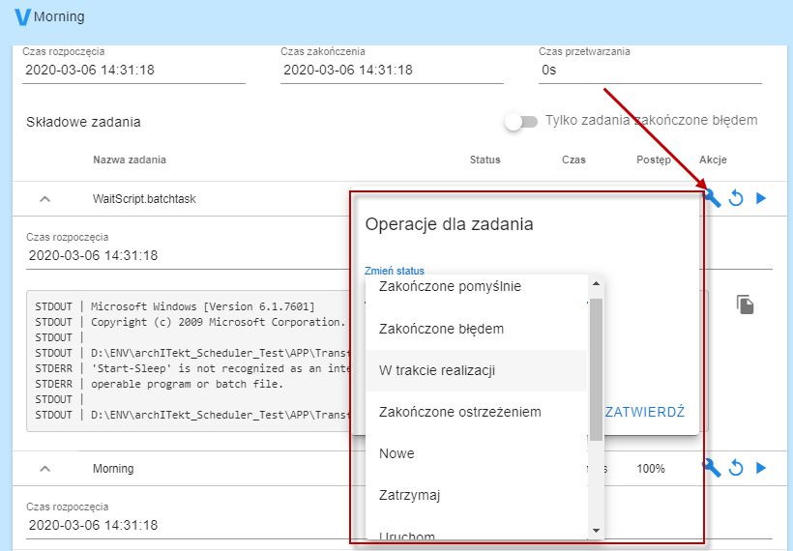Select status Zakończone pomyślnie

click(476, 287)
